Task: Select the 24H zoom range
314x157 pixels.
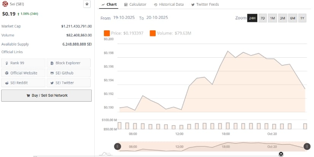Action: point(252,18)
